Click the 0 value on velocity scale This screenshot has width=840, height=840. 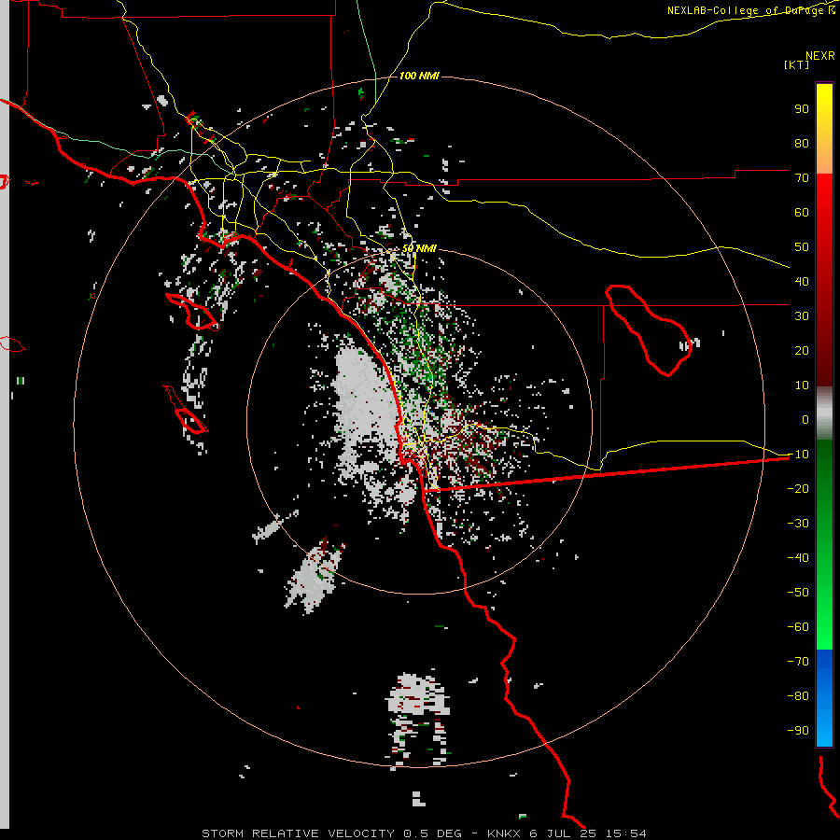tap(805, 419)
